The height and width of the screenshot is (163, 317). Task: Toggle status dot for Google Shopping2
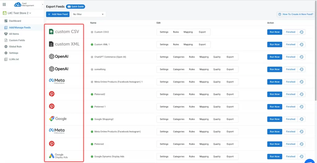tap(92, 119)
